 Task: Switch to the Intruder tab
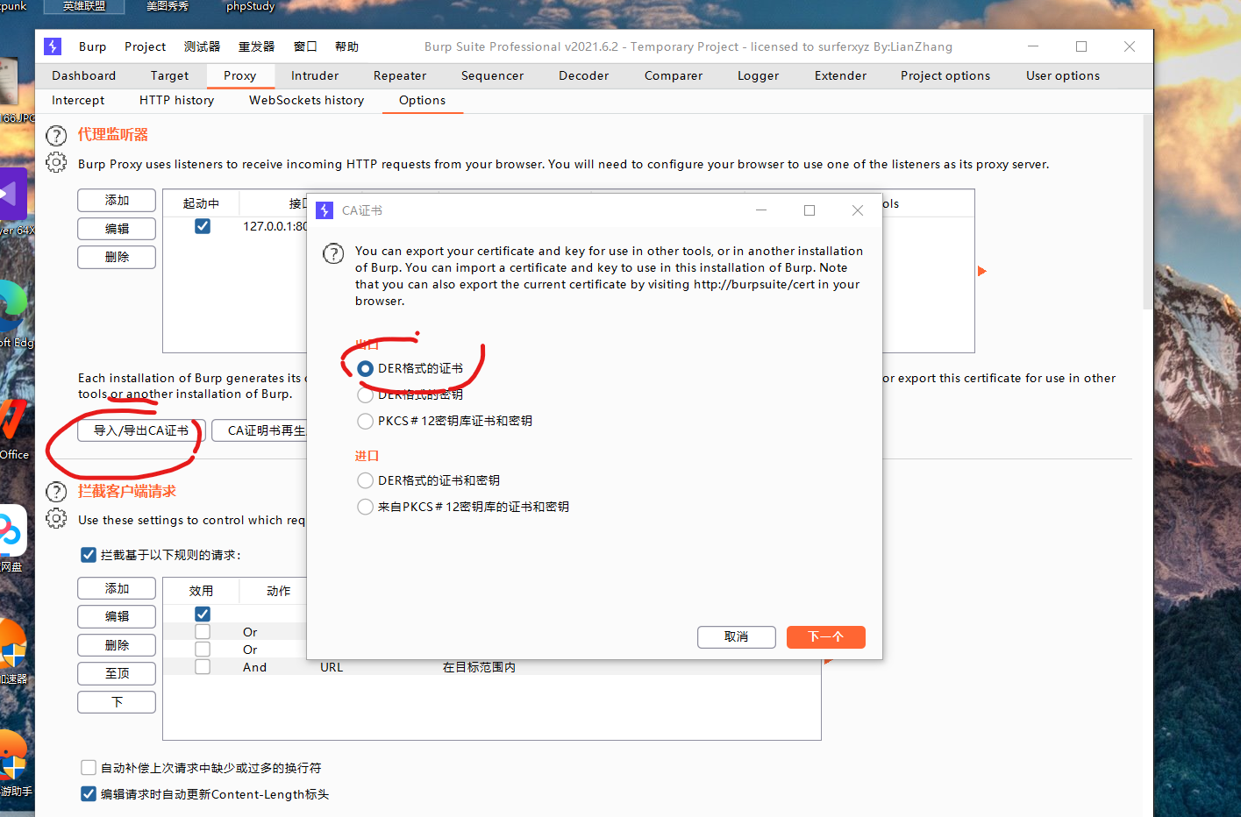[x=315, y=75]
